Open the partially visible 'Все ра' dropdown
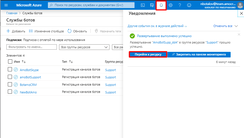The height and width of the screenshot is (138, 244). tap(118, 47)
